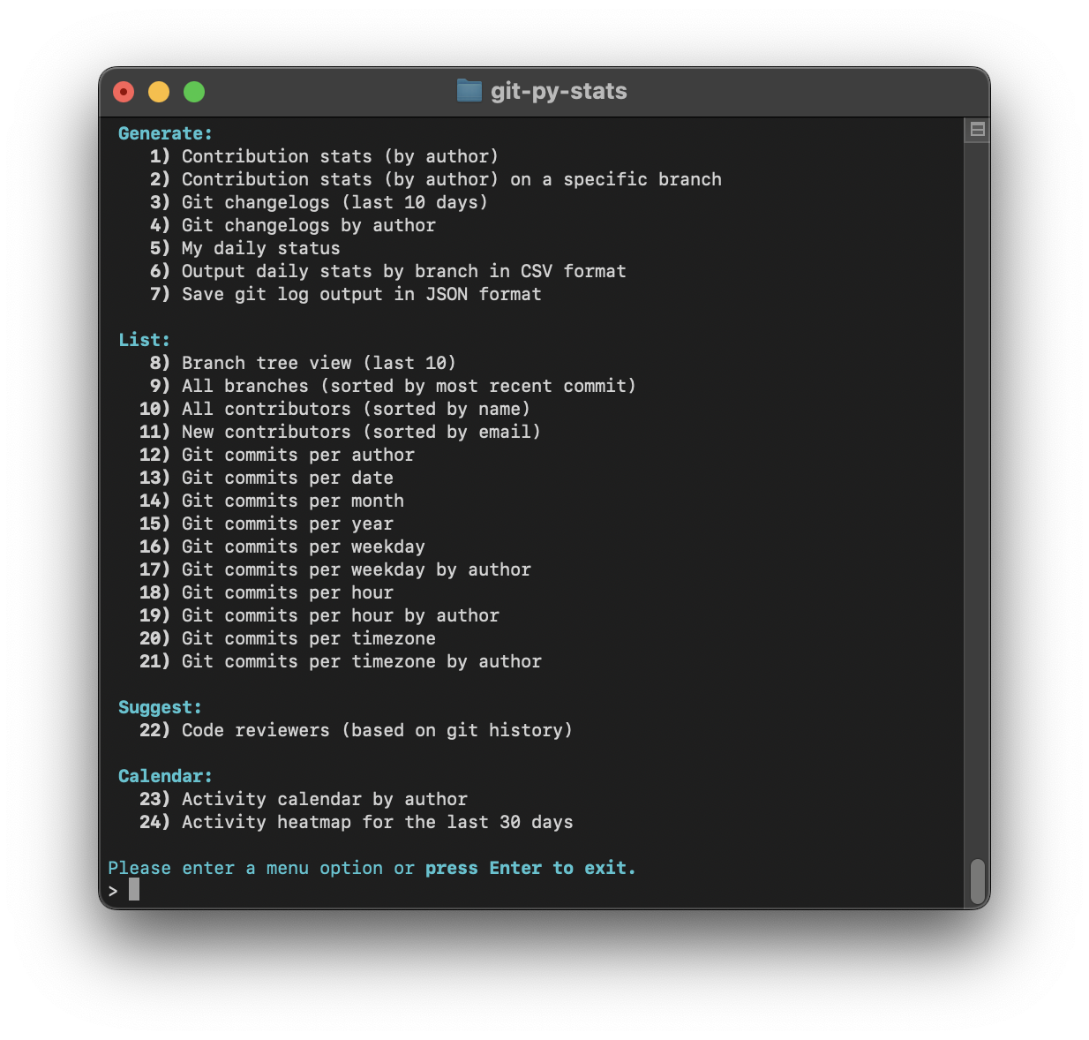The height and width of the screenshot is (1040, 1089).
Task: Click bold 'press Enter to exit.' text
Action: [x=530, y=868]
